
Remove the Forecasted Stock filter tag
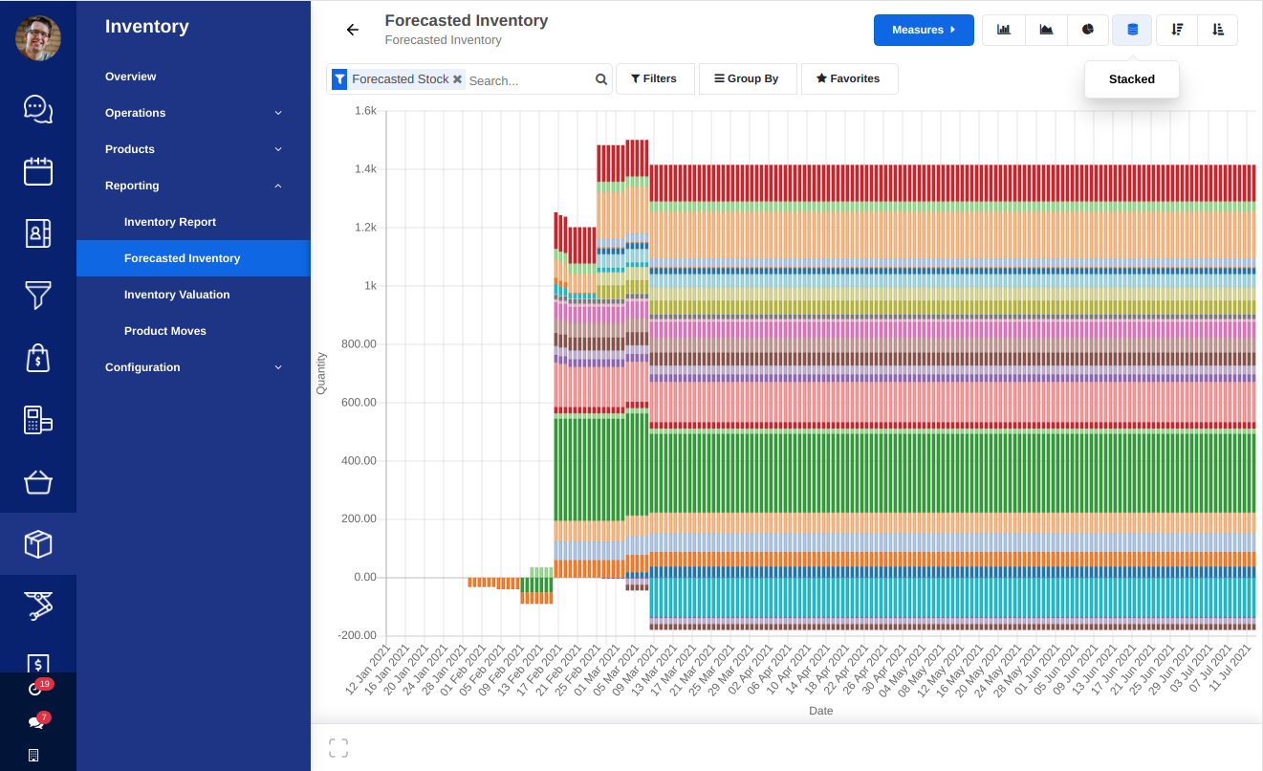pos(457,79)
